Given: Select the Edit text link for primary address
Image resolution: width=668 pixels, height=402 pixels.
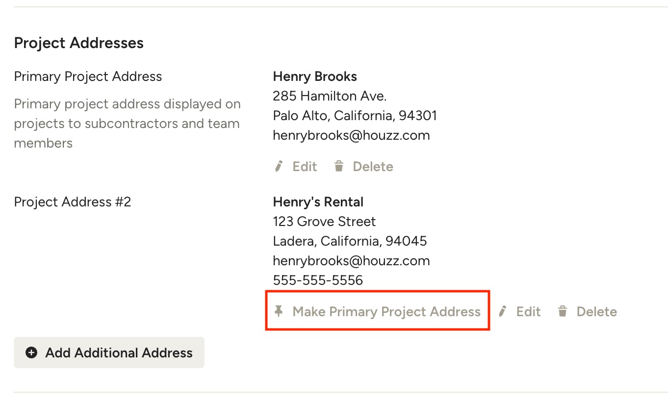Looking at the screenshot, I should point(305,167).
